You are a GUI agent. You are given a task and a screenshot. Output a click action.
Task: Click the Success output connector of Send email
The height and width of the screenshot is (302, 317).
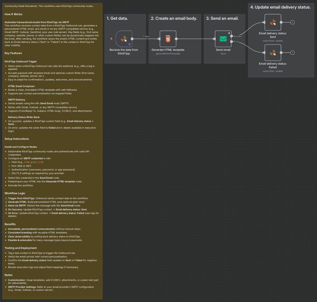[232, 36]
